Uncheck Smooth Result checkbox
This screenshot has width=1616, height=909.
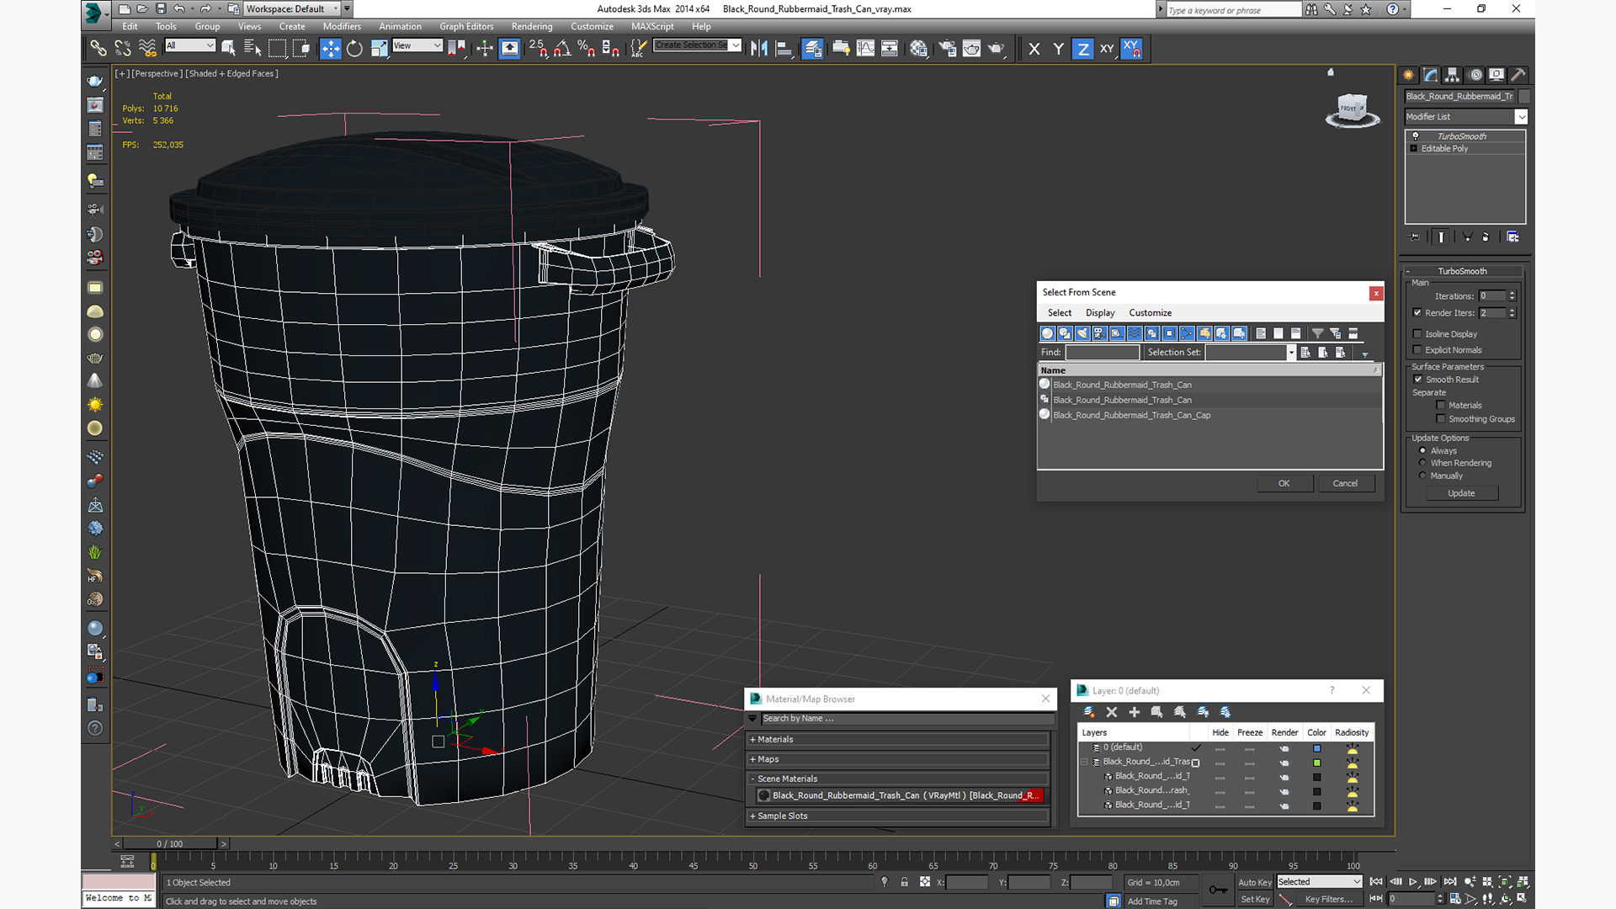click(1418, 380)
